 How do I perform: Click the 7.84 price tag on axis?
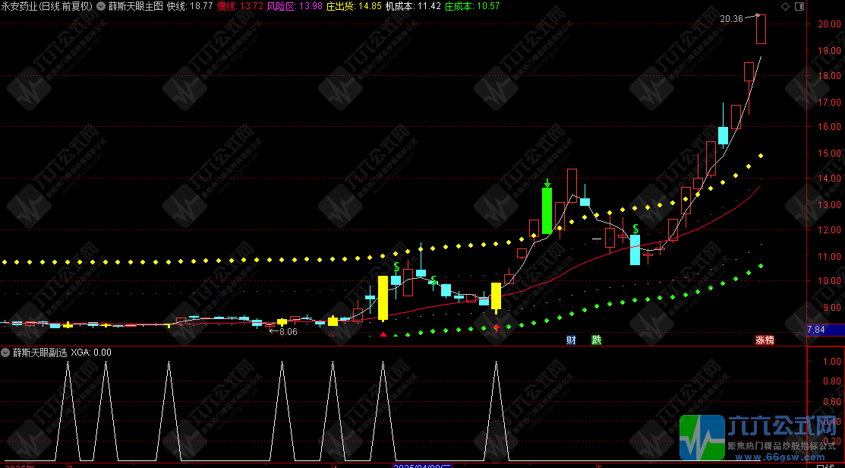click(x=817, y=330)
